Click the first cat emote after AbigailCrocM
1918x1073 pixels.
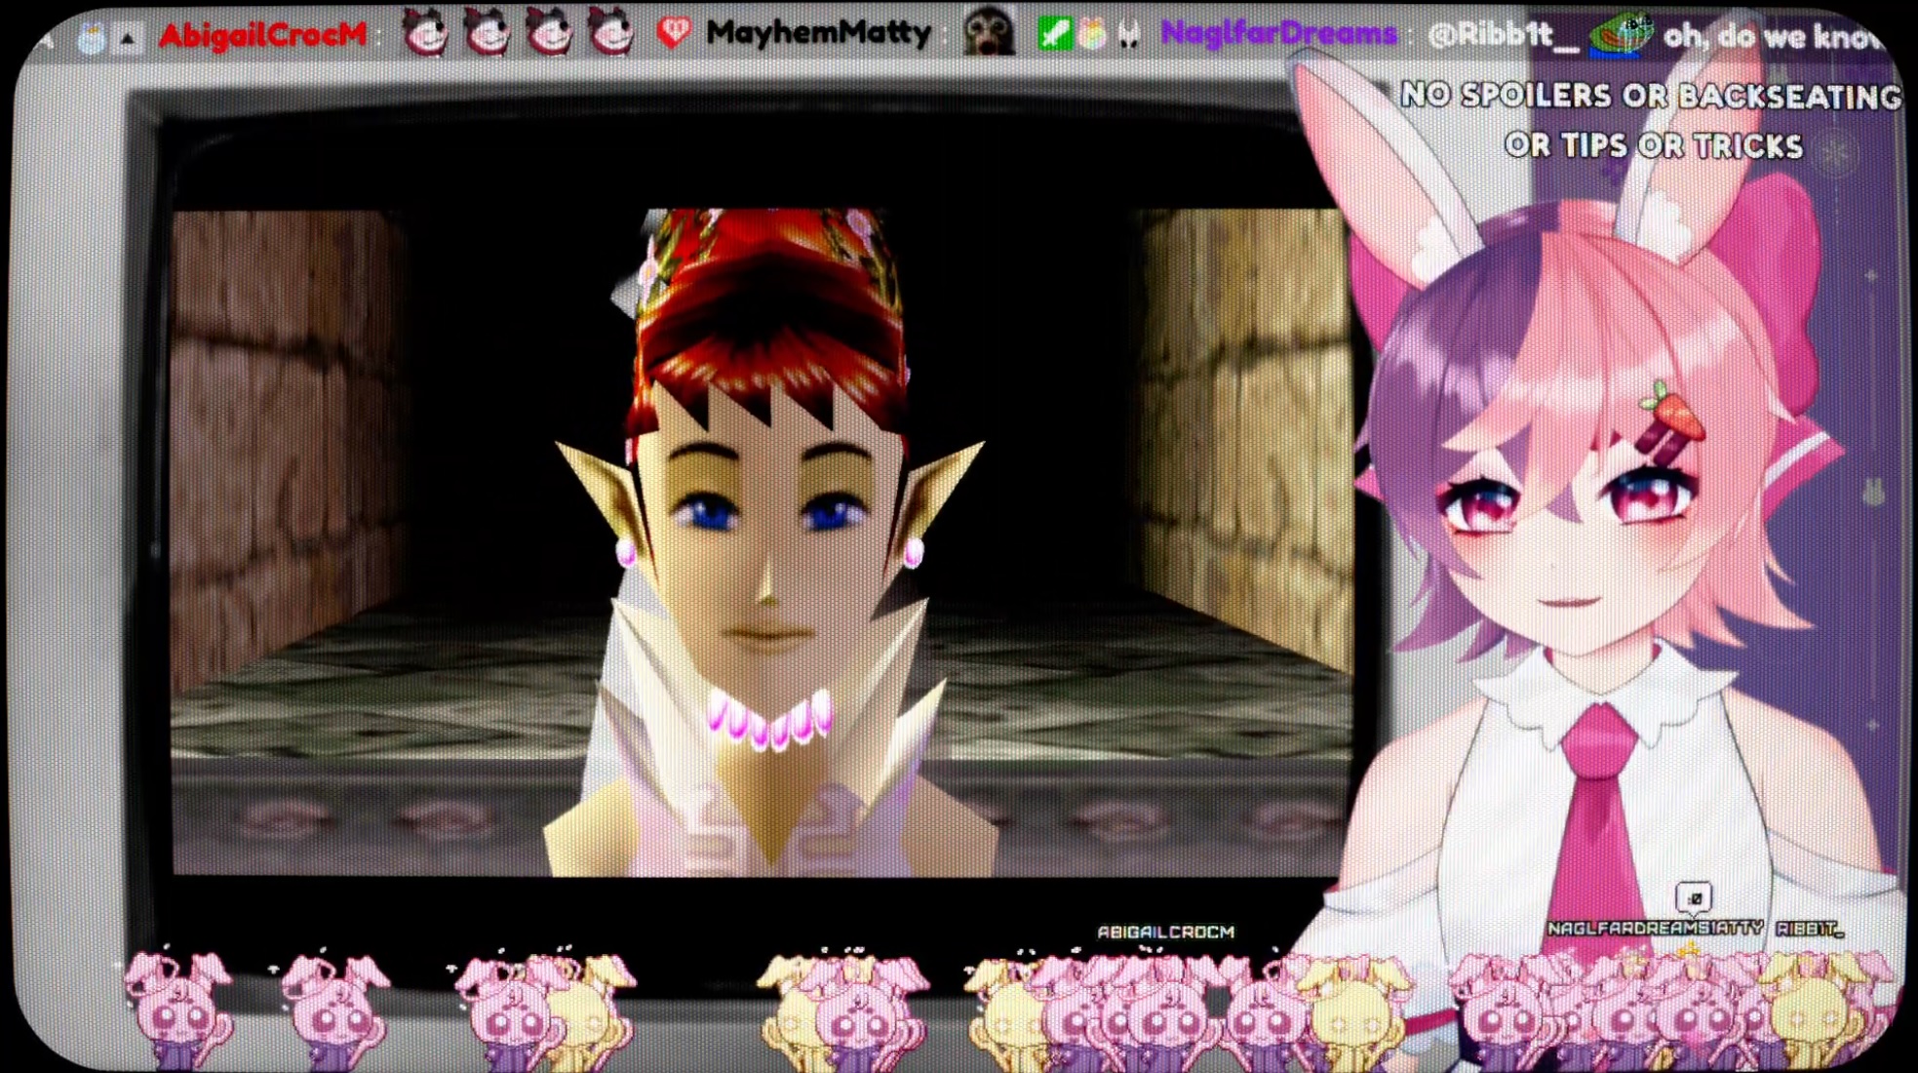coord(425,33)
